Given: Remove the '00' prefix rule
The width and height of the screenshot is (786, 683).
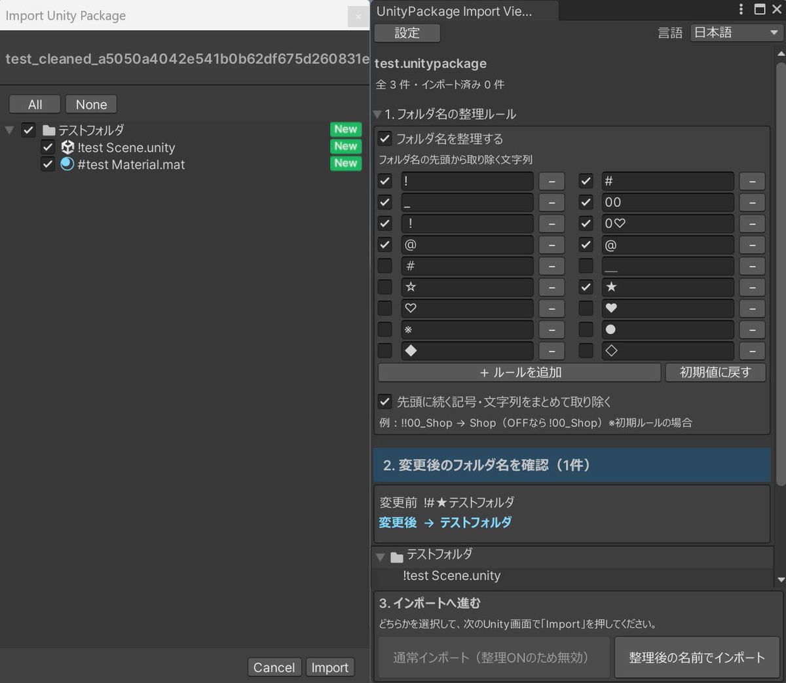Looking at the screenshot, I should click(752, 202).
